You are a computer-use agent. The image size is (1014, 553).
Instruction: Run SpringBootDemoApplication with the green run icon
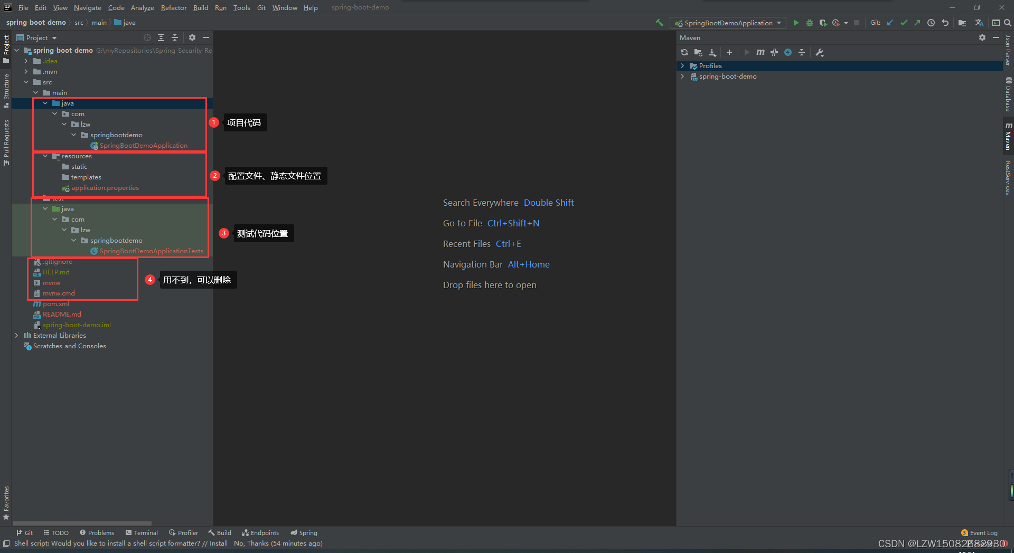(796, 23)
